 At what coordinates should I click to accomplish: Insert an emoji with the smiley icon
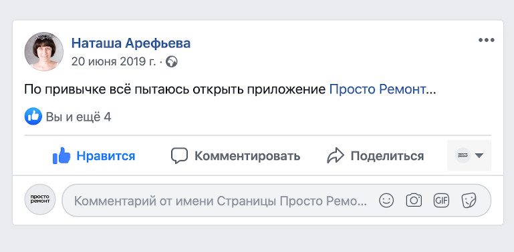point(386,201)
